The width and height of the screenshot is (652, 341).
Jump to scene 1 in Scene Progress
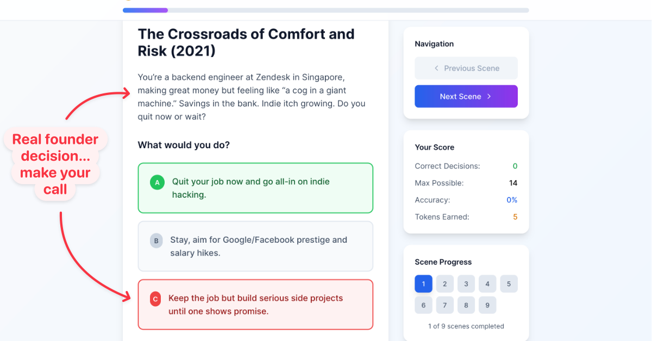pos(424,284)
